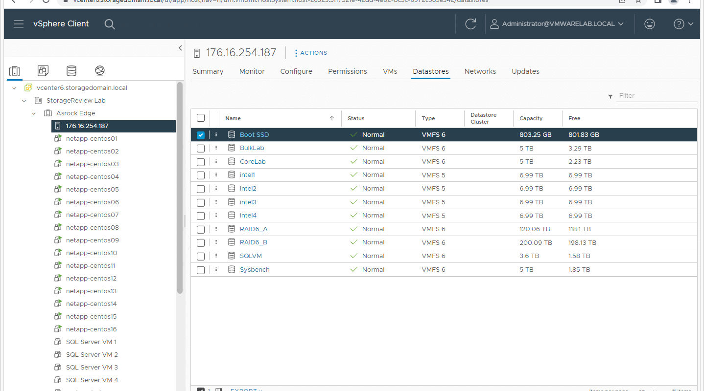
Task: Switch to the Permissions tab
Action: click(348, 71)
